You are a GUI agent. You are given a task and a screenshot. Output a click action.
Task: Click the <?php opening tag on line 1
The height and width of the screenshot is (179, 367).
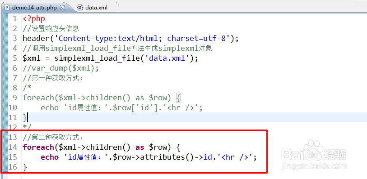(34, 18)
